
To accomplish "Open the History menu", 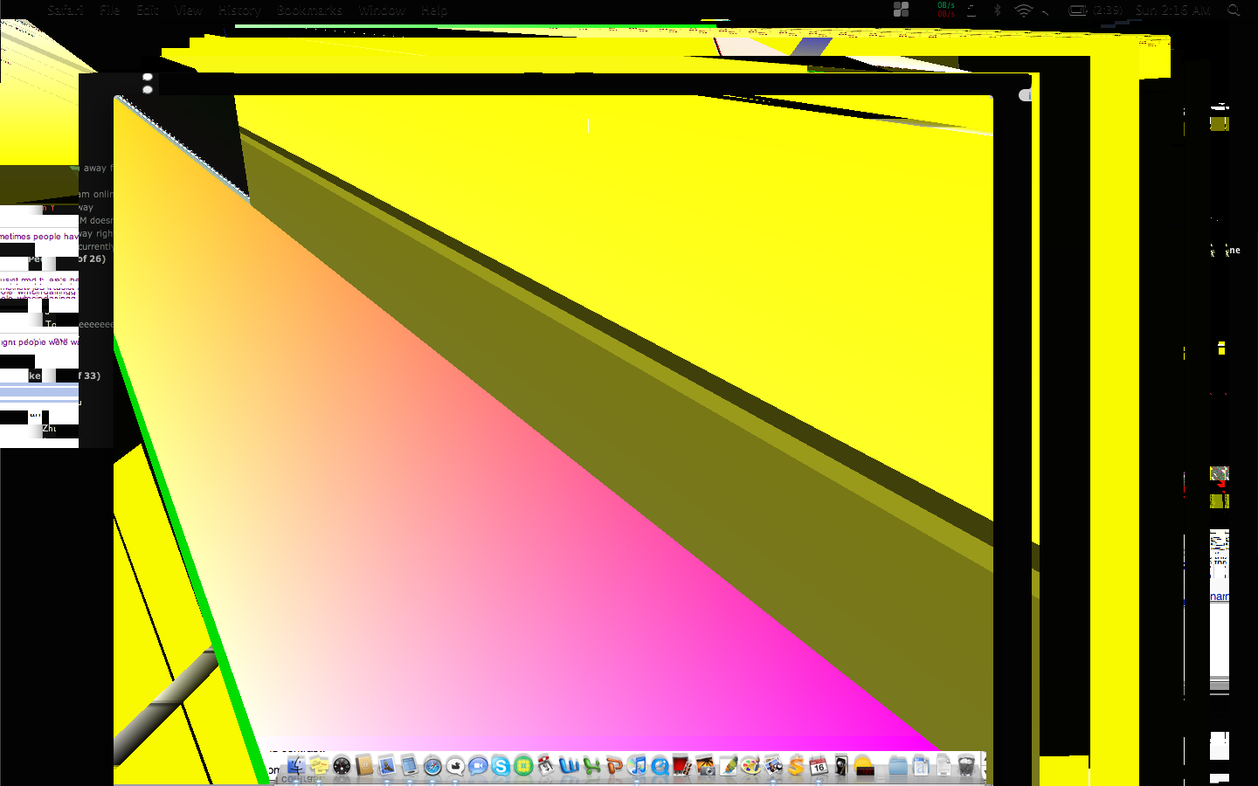I will tap(239, 10).
